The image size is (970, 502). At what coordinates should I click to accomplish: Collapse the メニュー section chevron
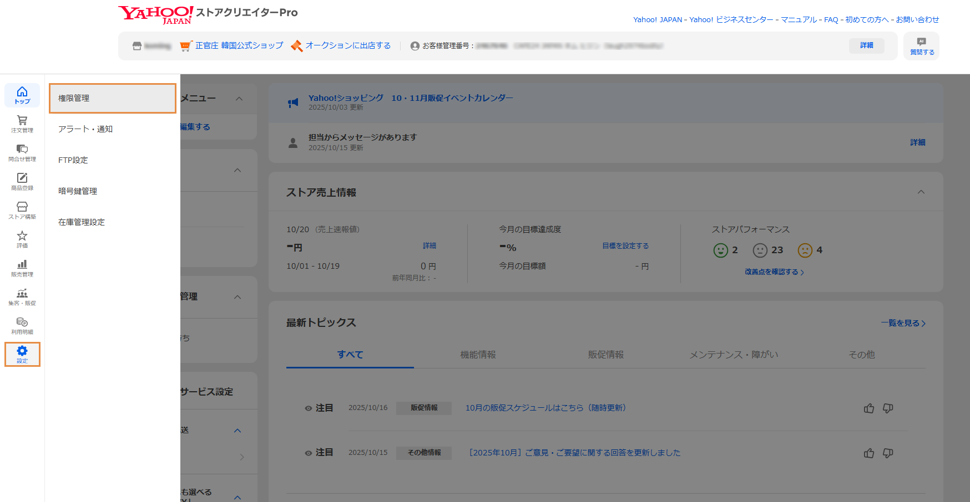239,99
